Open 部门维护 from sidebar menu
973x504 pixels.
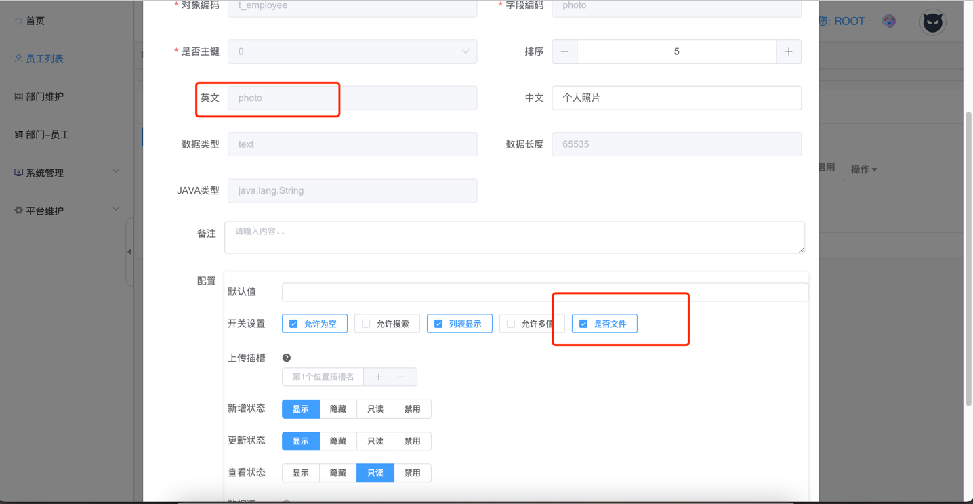(x=45, y=97)
